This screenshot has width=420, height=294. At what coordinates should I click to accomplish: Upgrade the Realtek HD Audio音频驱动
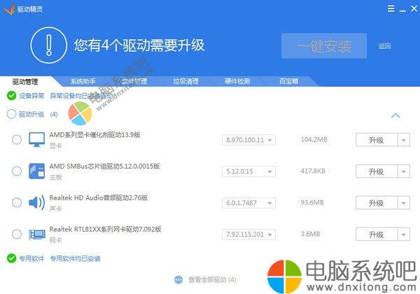pyautogui.click(x=377, y=203)
